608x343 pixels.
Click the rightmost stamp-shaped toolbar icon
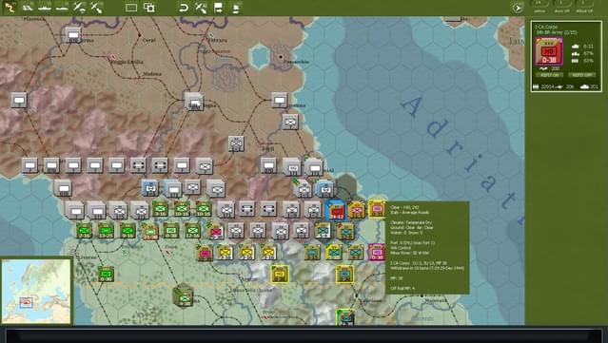coord(236,8)
